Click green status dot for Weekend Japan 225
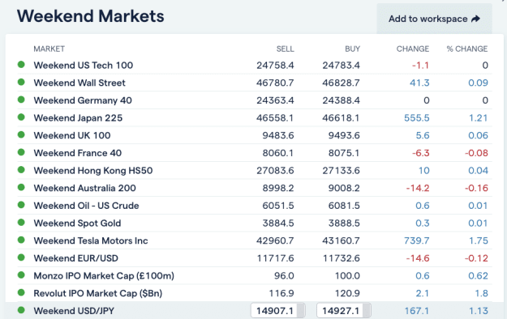The image size is (507, 319). pyautogui.click(x=21, y=117)
